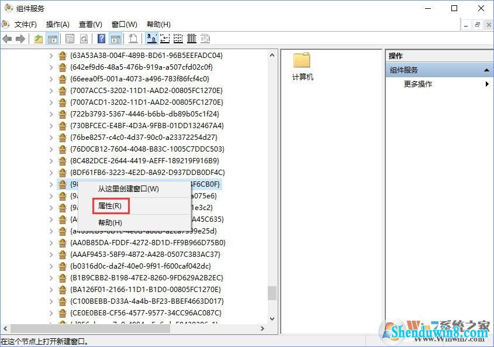Open the 窗口(W) menu
Viewport: 494px width, 347px height.
[125, 25]
